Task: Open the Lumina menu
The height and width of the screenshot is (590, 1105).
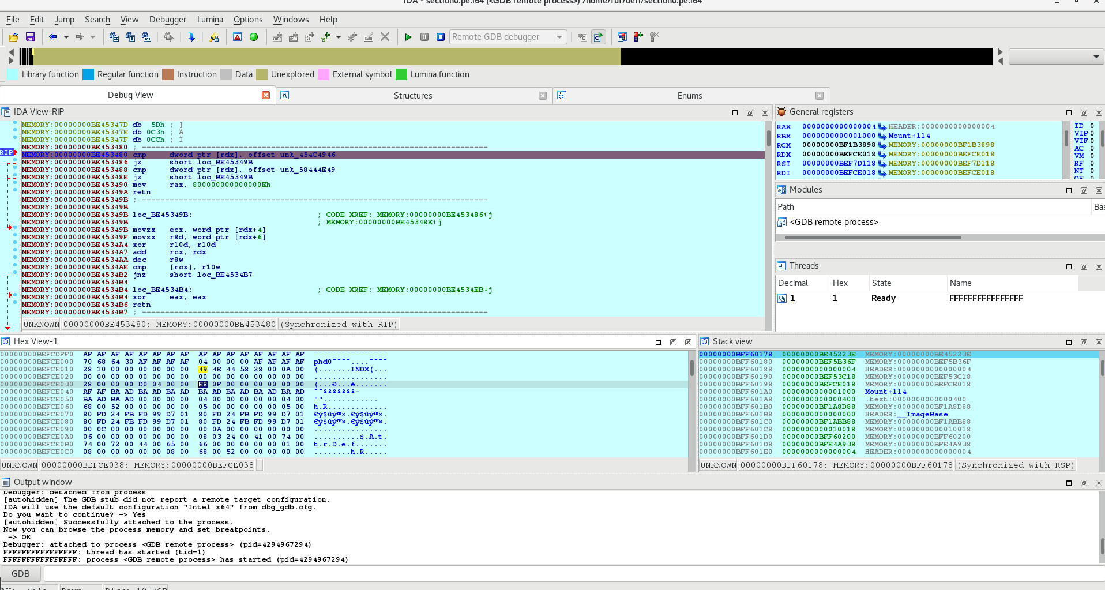Action: tap(210, 20)
